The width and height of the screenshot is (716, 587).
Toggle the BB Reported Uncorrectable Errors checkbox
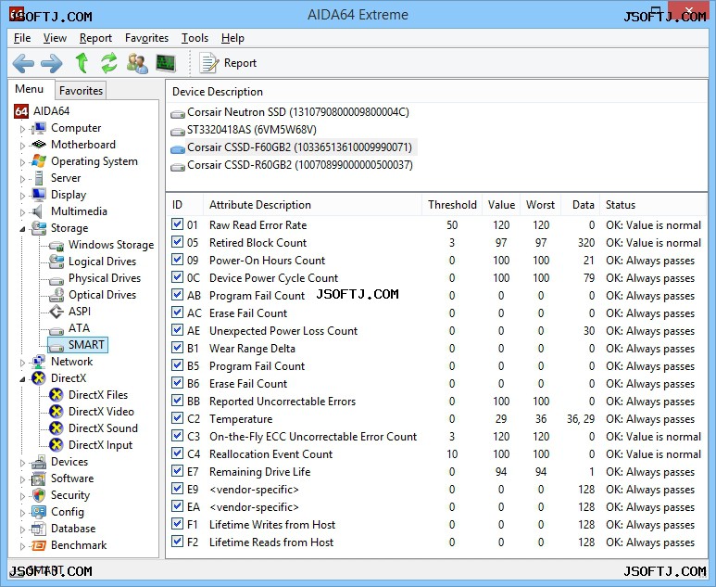tap(177, 401)
